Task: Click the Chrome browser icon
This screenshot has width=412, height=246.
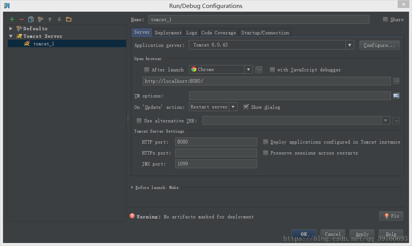Action: [194, 70]
